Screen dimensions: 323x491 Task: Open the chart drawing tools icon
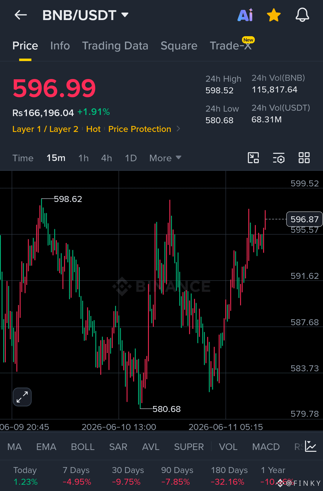pos(253,158)
